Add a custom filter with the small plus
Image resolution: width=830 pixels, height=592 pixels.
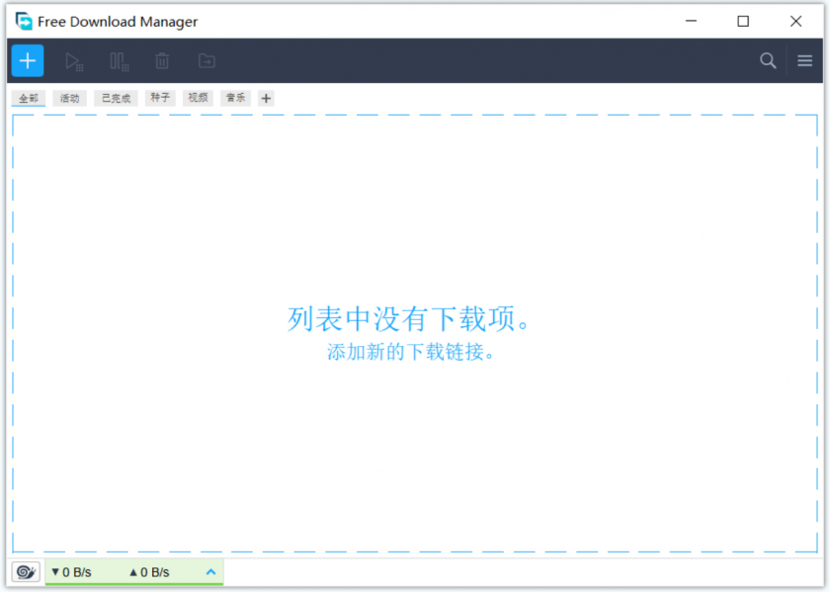(265, 98)
